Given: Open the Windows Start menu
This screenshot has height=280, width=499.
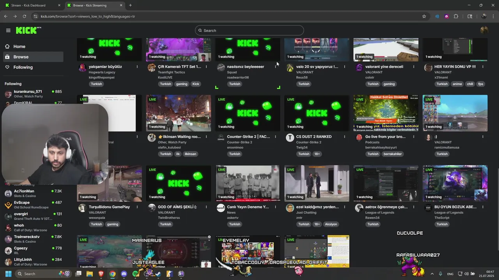Looking at the screenshot, I should (x=8, y=274).
